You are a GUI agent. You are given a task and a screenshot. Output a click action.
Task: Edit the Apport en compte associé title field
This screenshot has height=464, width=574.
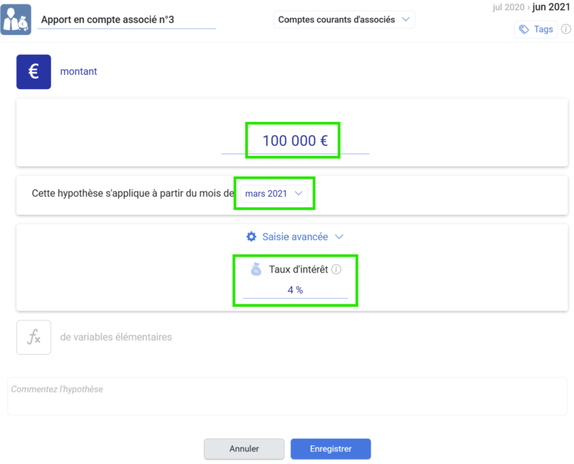click(x=126, y=20)
